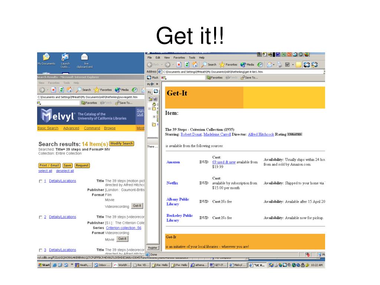
Task: Open the Berkeley Public Library link
Action: pos(179,218)
